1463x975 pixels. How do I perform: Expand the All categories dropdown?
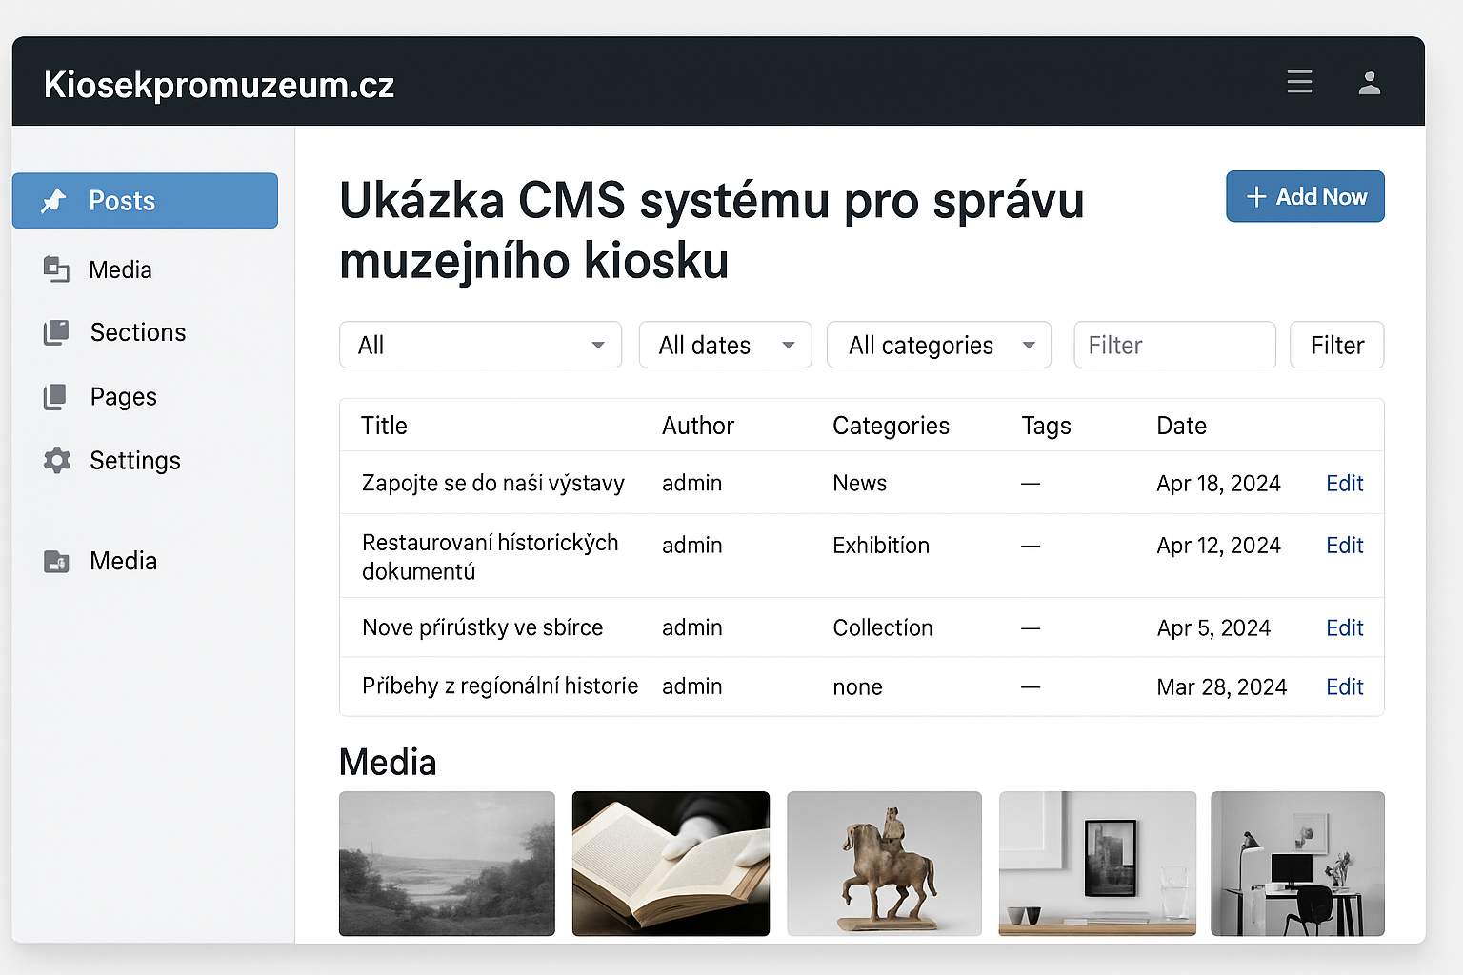coord(938,345)
